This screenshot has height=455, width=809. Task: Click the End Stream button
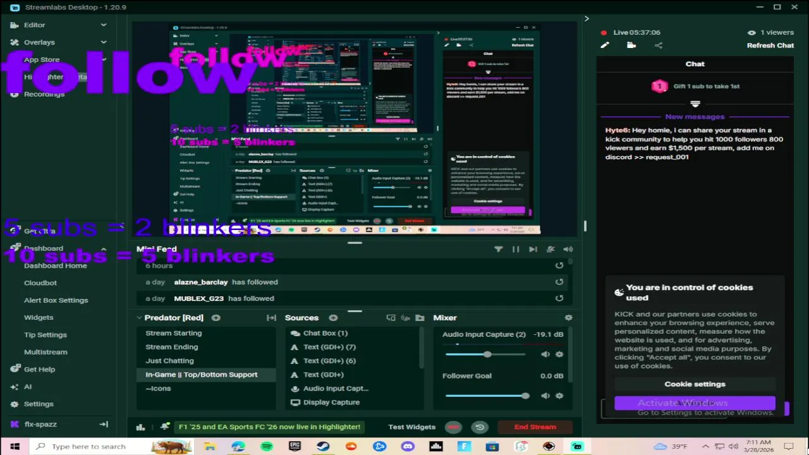(535, 427)
